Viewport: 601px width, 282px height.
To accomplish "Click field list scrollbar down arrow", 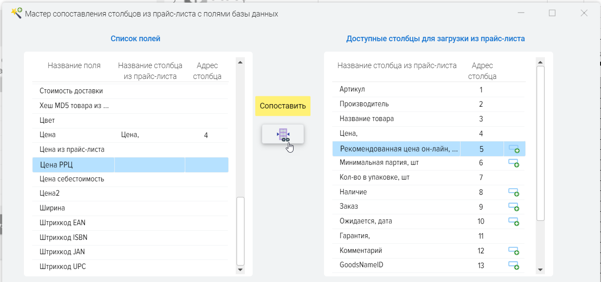I will click(x=240, y=270).
